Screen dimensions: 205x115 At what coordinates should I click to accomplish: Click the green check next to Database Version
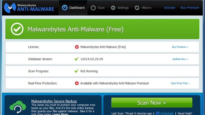[77, 59]
